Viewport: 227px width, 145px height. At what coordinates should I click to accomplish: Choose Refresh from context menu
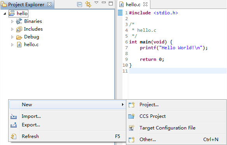click(x=68, y=136)
